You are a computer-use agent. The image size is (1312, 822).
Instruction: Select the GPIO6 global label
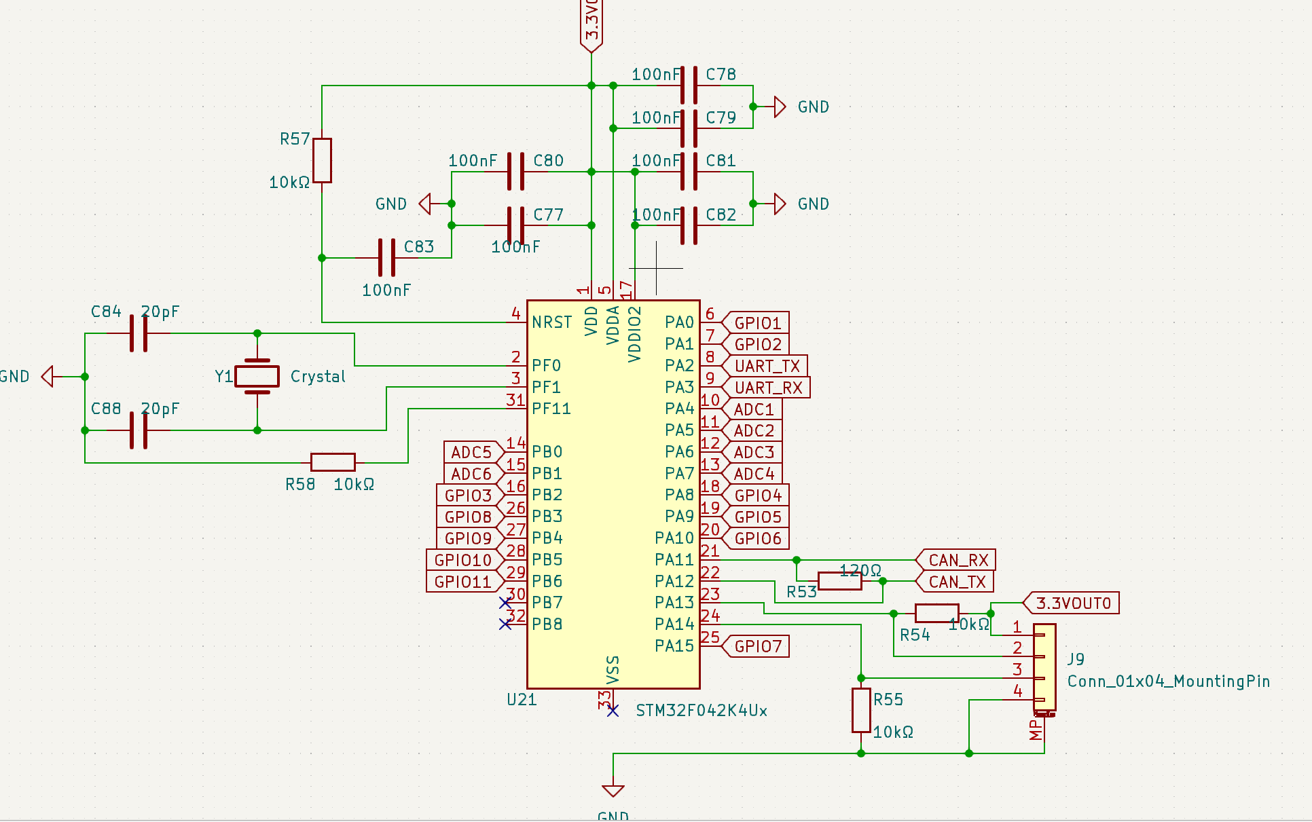click(x=754, y=539)
